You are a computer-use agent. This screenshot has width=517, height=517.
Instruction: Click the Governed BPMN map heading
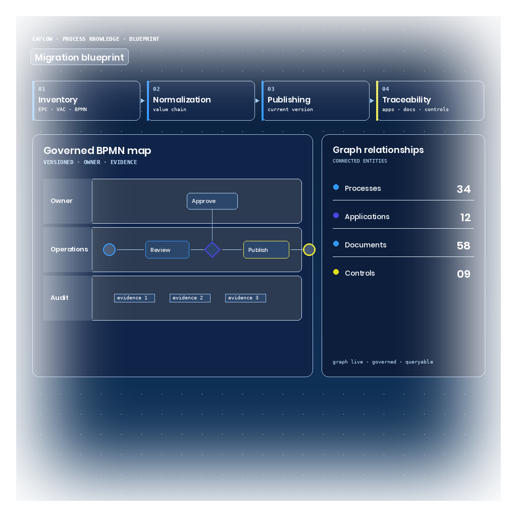coord(97,150)
